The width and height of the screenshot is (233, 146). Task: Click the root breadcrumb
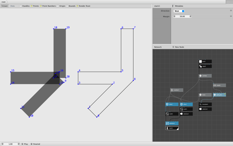tap(3, 2)
